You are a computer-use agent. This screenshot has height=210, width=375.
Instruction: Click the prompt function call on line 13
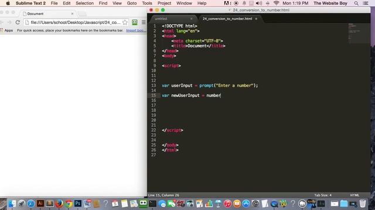[206, 86]
